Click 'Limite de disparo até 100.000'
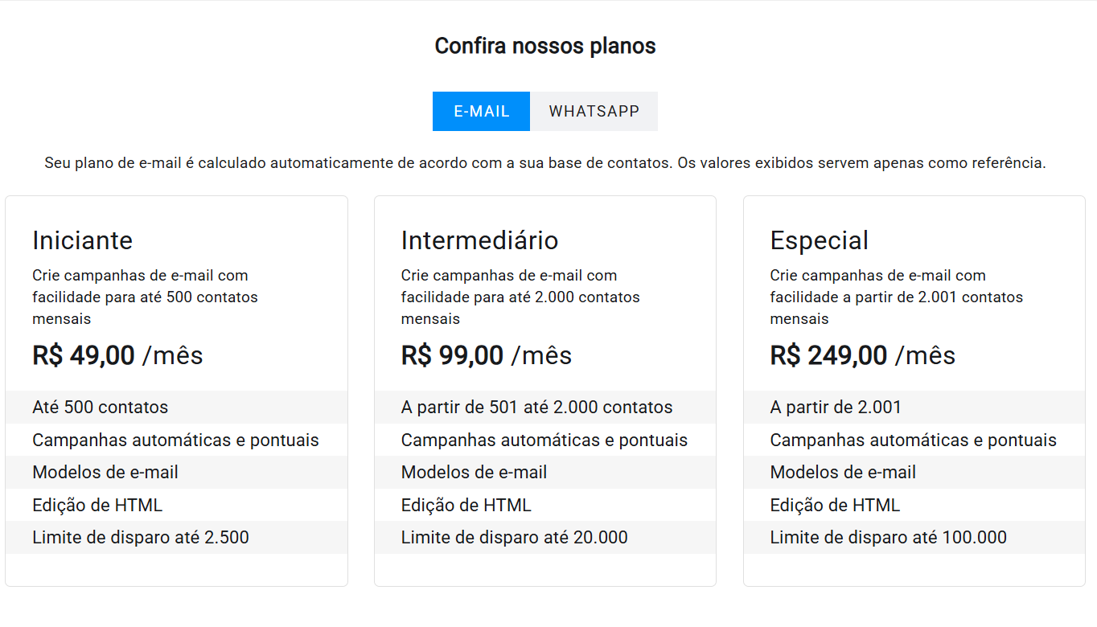Image resolution: width=1097 pixels, height=627 pixels. pyautogui.click(x=888, y=537)
